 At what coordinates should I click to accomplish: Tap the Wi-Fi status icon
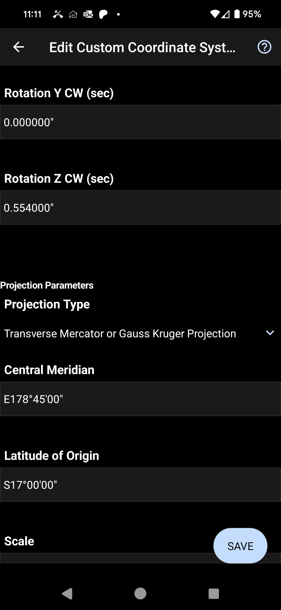(x=215, y=14)
